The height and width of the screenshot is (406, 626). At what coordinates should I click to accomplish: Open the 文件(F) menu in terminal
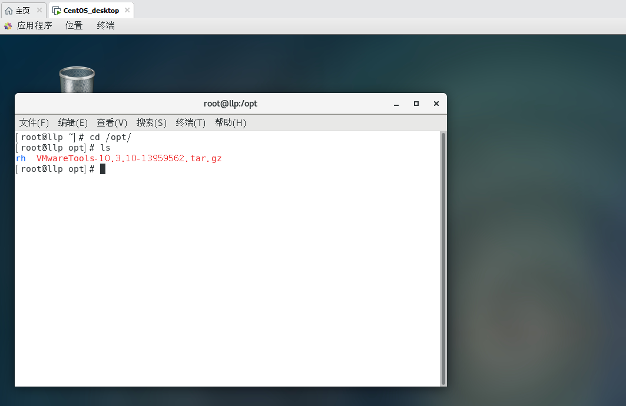pos(34,123)
